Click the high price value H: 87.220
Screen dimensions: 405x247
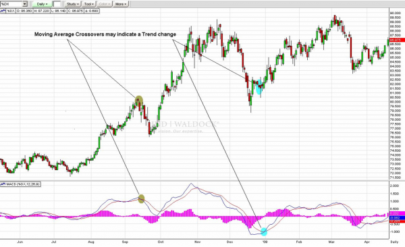tap(42, 11)
